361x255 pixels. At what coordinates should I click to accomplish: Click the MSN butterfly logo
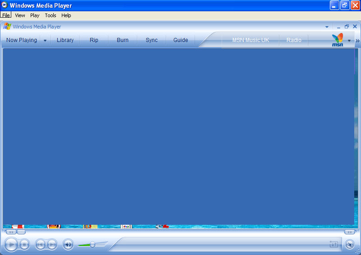[x=338, y=40]
